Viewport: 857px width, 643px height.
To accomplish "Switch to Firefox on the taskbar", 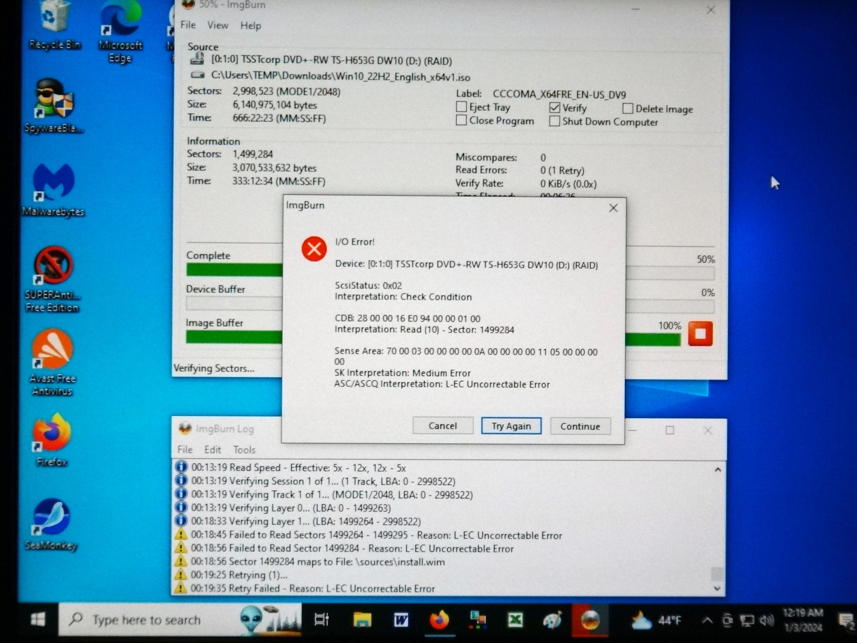I will [x=439, y=620].
